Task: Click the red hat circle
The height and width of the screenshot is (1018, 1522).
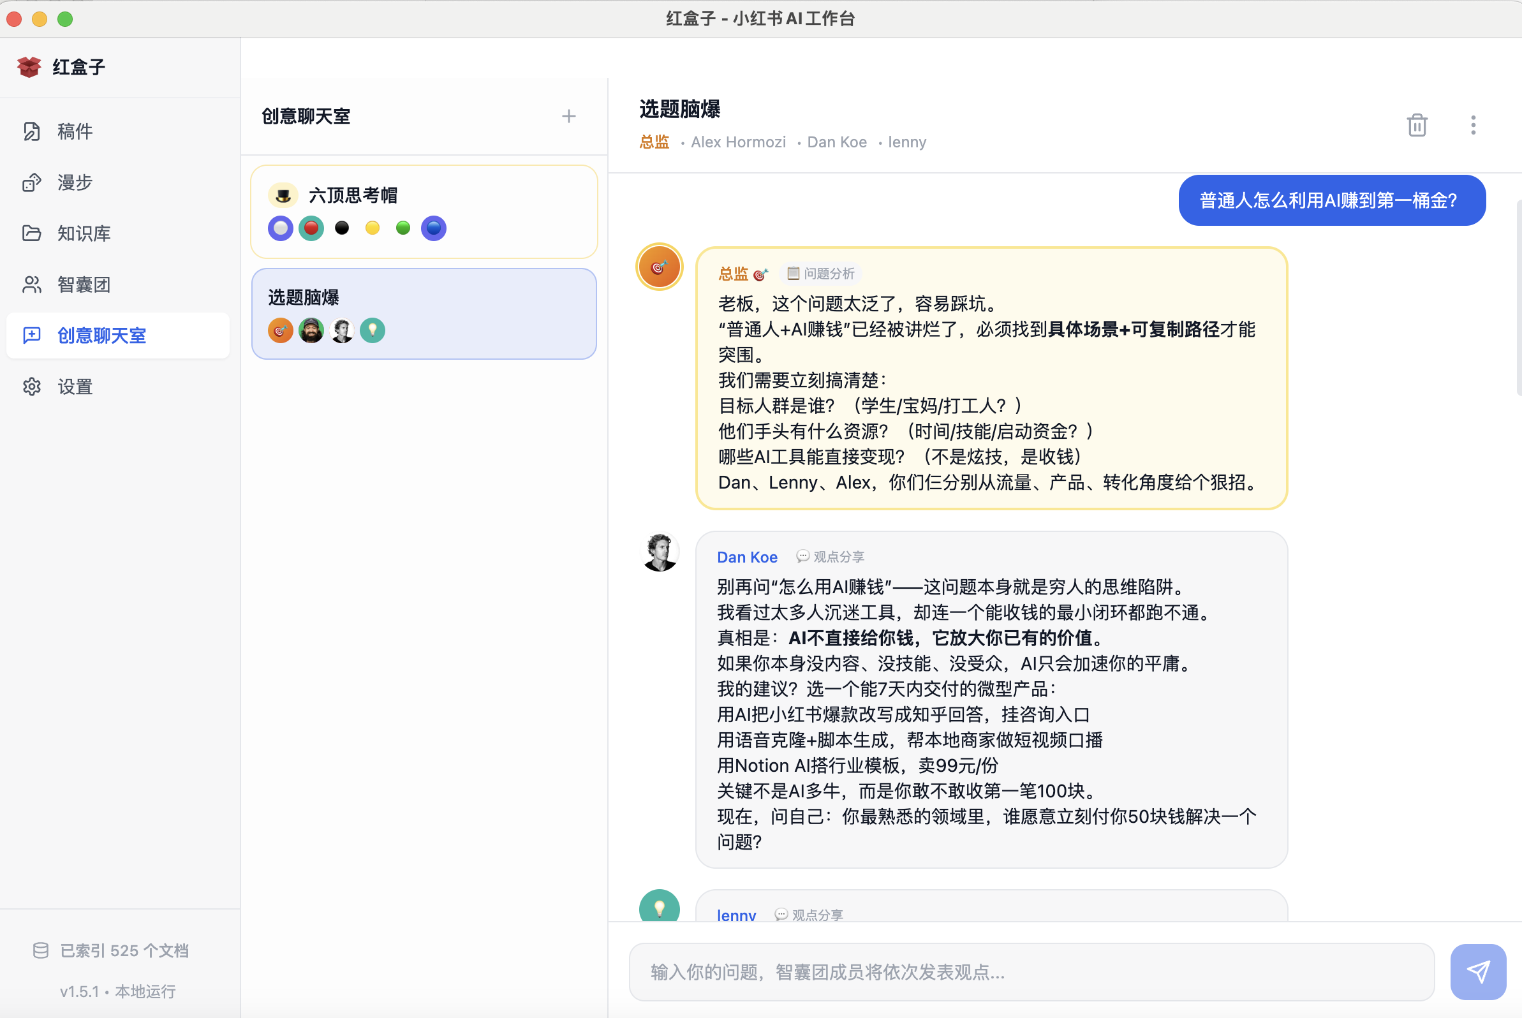Action: click(x=311, y=228)
